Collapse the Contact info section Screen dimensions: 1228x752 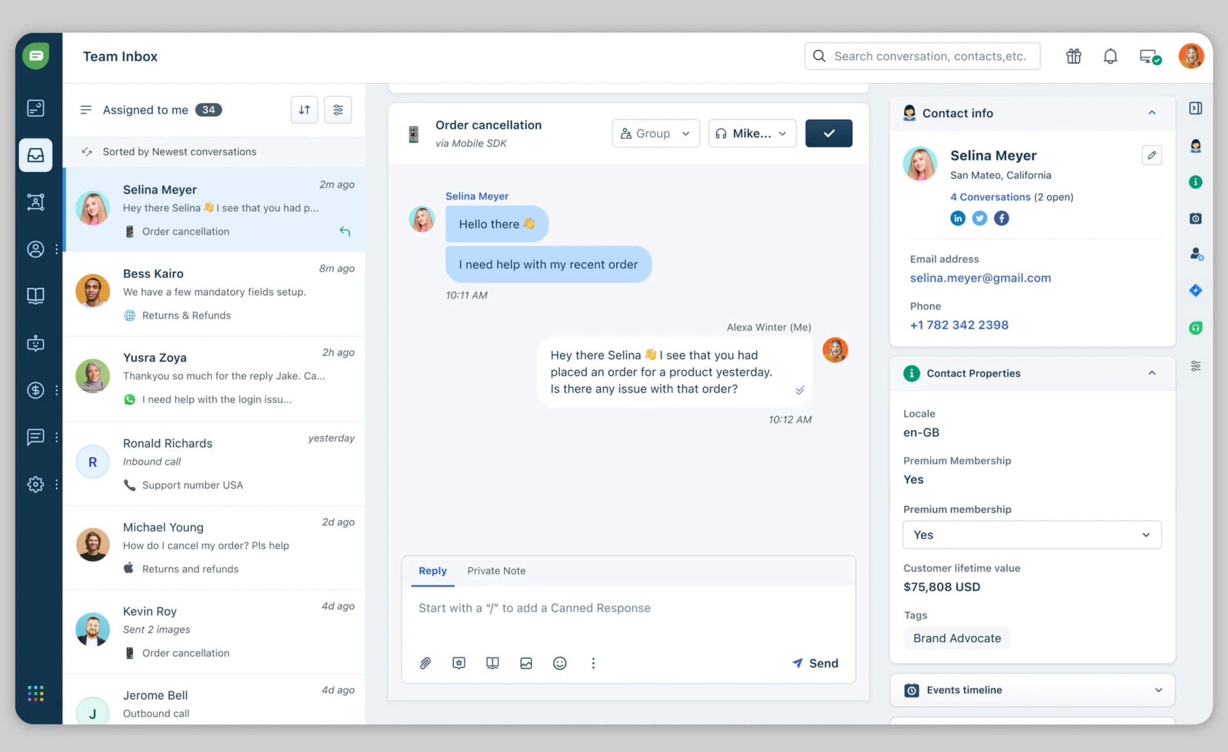coord(1152,113)
